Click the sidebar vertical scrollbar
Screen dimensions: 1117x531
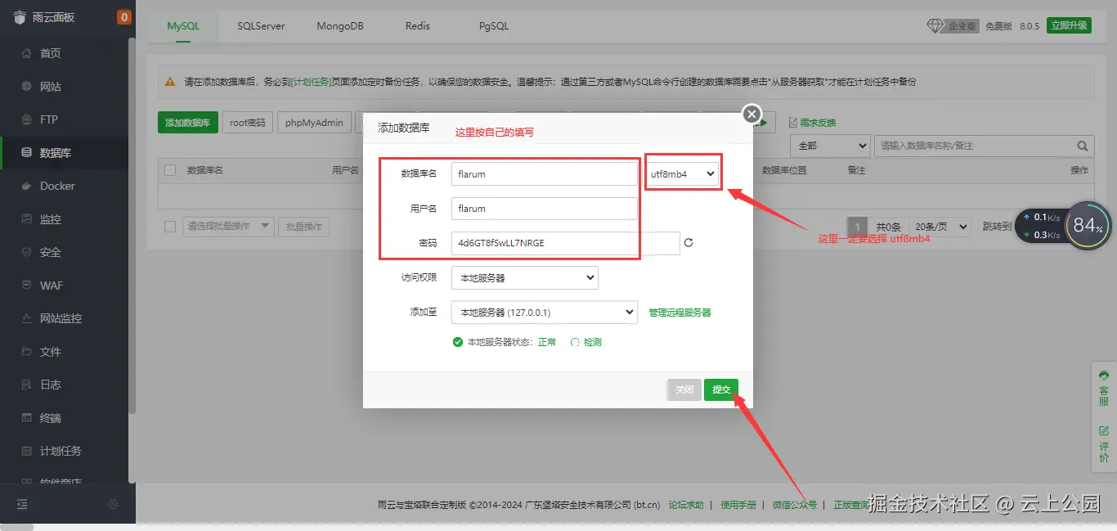point(132,225)
